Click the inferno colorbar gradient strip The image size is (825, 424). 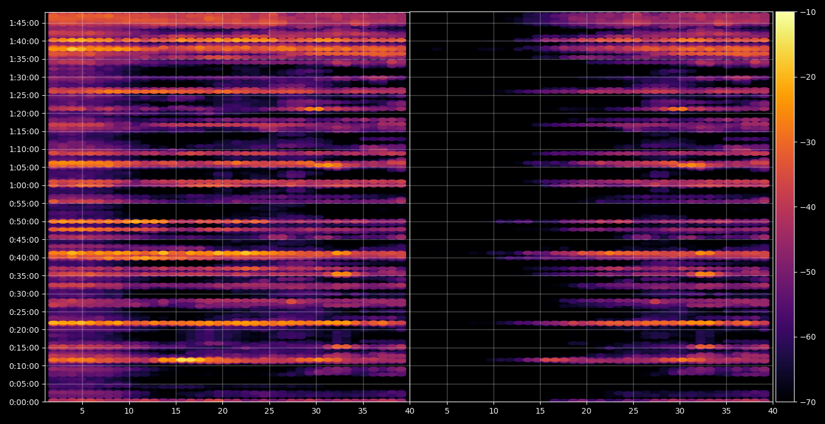click(x=785, y=207)
